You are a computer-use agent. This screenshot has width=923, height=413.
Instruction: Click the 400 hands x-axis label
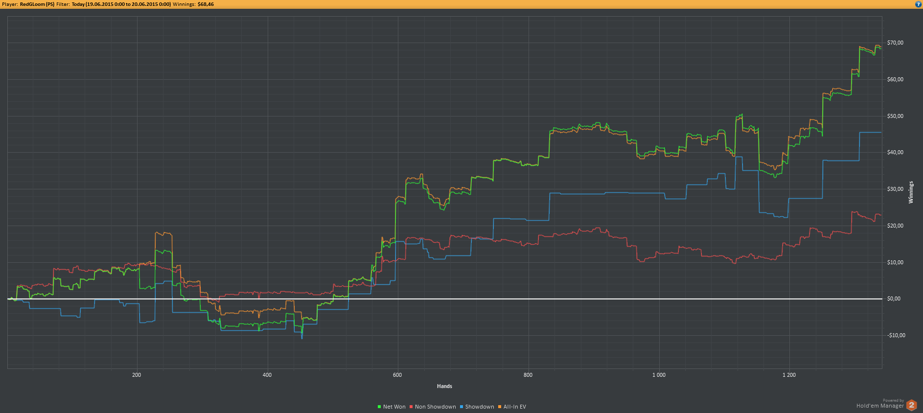click(267, 375)
